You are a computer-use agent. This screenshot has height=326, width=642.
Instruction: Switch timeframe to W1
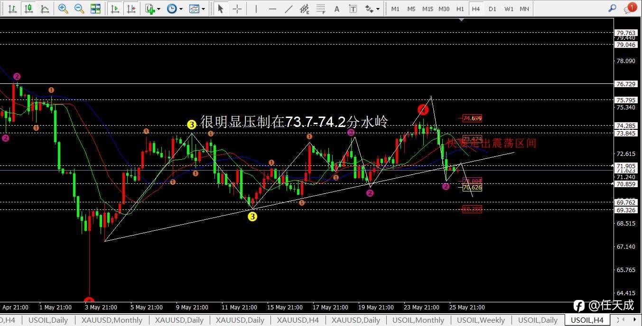click(x=509, y=9)
